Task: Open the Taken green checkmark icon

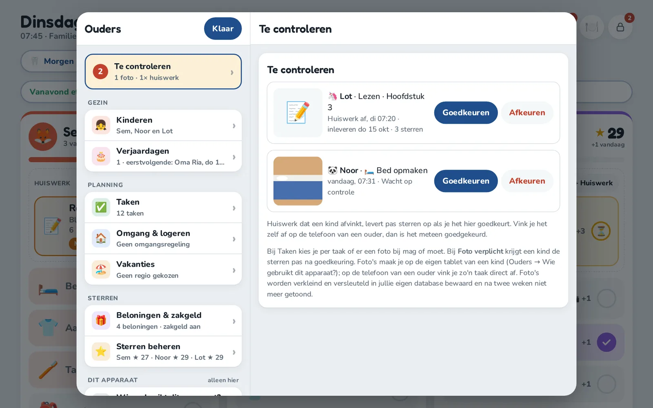Action: tap(101, 207)
